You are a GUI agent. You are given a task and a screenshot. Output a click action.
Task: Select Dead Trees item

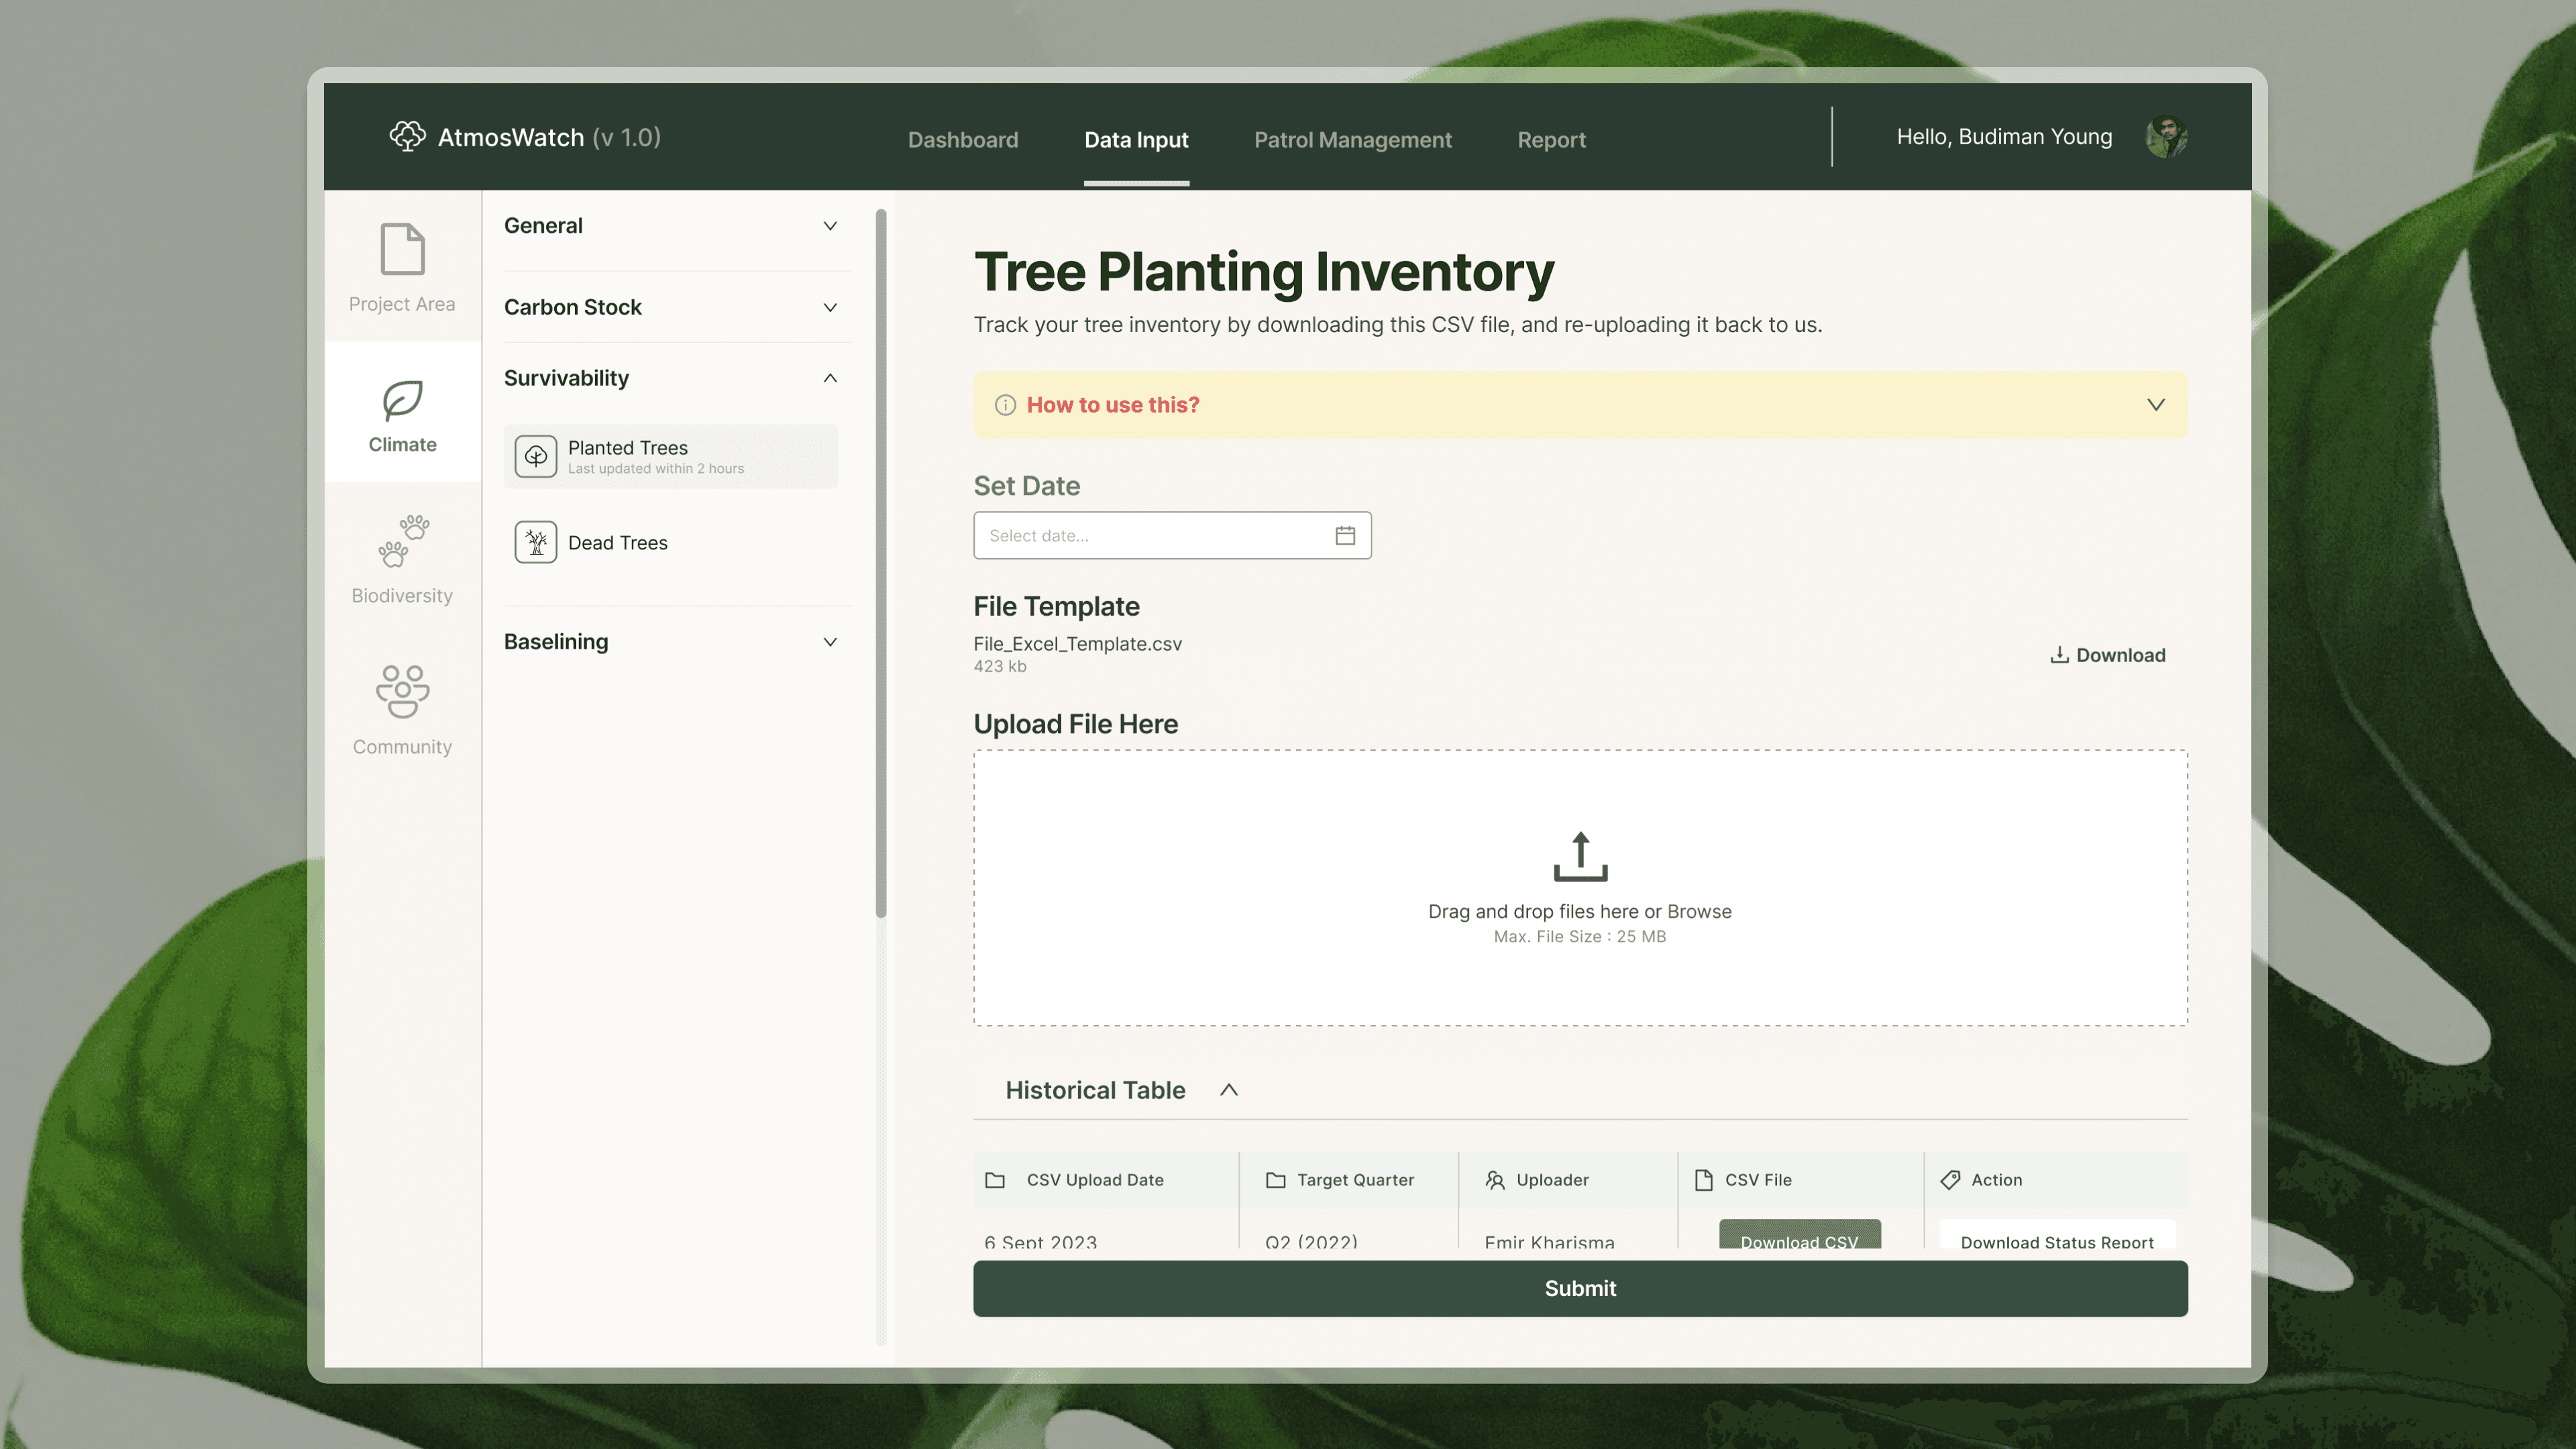(617, 543)
